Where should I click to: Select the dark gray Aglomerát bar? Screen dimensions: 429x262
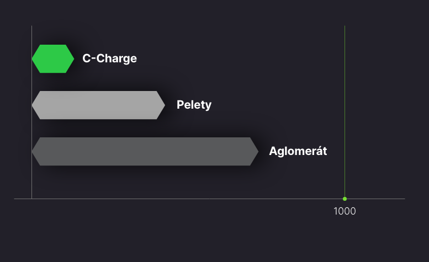coord(145,151)
